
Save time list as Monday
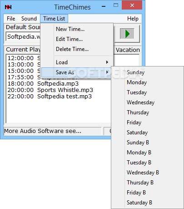pyautogui.click(x=147, y=82)
